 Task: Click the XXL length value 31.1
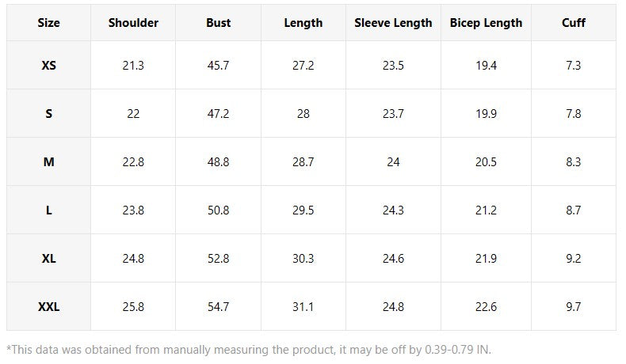coord(303,306)
